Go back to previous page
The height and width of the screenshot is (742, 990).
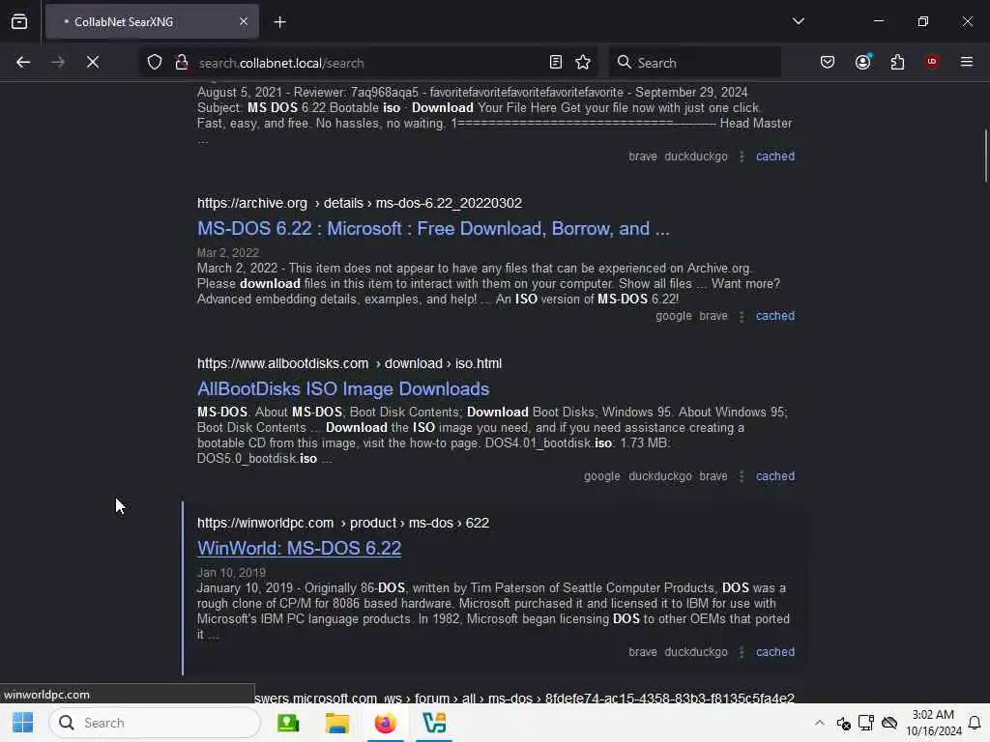click(x=23, y=62)
